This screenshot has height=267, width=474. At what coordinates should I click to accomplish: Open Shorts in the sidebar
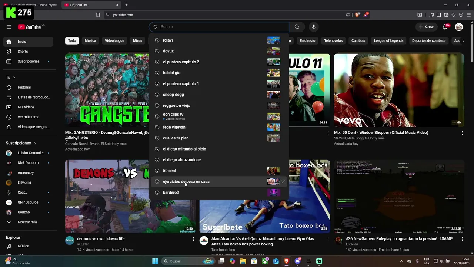point(28,52)
